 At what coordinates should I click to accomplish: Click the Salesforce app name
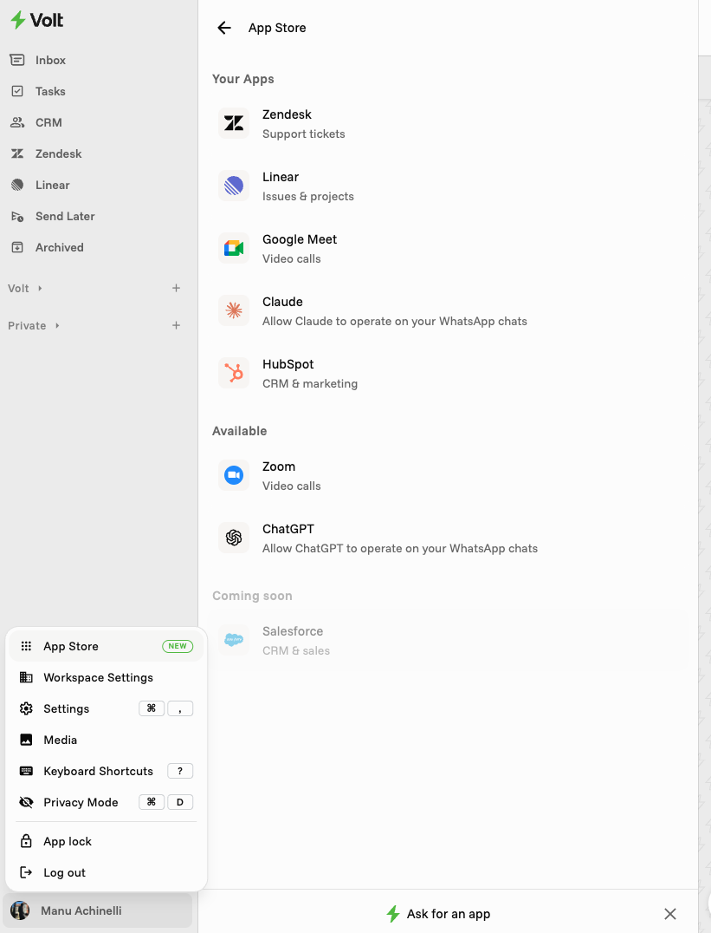[x=293, y=631]
